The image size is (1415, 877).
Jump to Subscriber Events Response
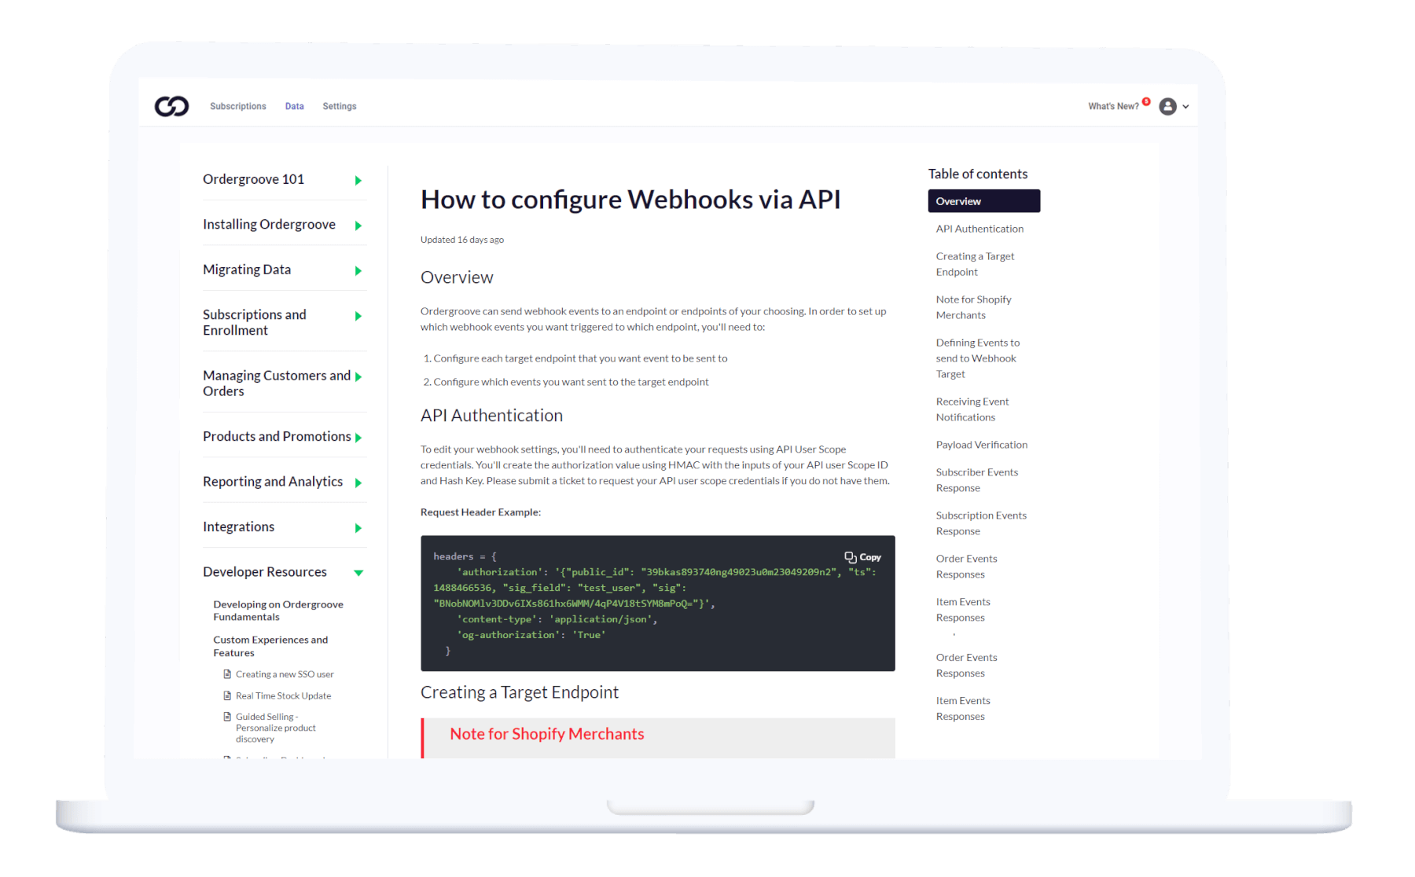[x=977, y=480]
